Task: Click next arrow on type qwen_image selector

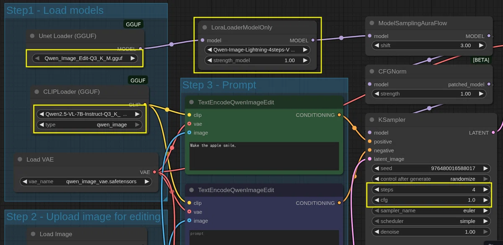Action: (x=137, y=125)
